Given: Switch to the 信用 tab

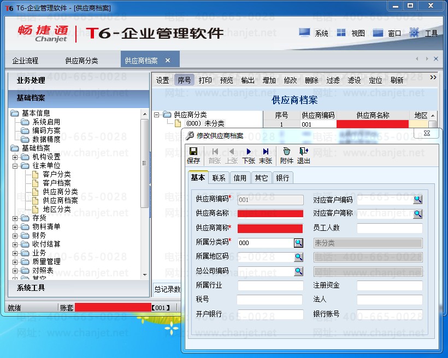Looking at the screenshot, I should [240, 178].
